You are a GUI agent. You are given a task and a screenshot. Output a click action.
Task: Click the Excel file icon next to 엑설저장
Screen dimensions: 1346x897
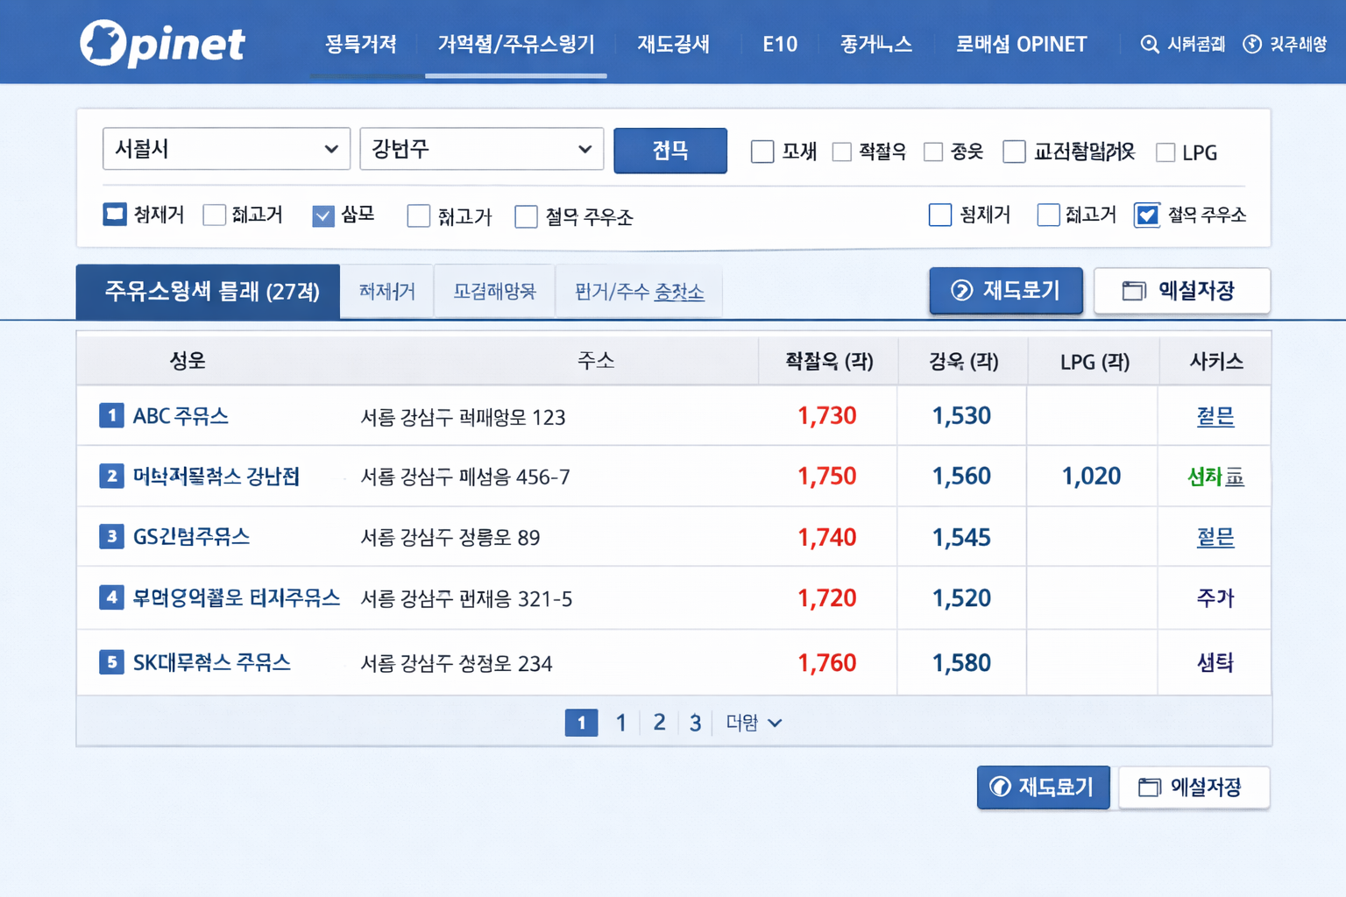1134,291
